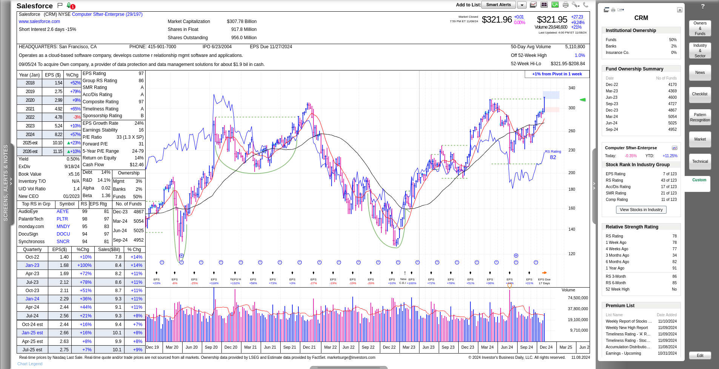This screenshot has width=719, height=369.
Task: Switch to the Technical tab
Action: tap(700, 162)
